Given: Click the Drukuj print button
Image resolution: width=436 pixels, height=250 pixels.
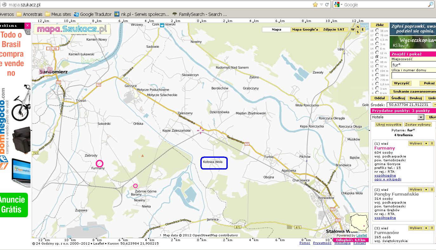Looking at the screenshot, I should coord(415,98).
